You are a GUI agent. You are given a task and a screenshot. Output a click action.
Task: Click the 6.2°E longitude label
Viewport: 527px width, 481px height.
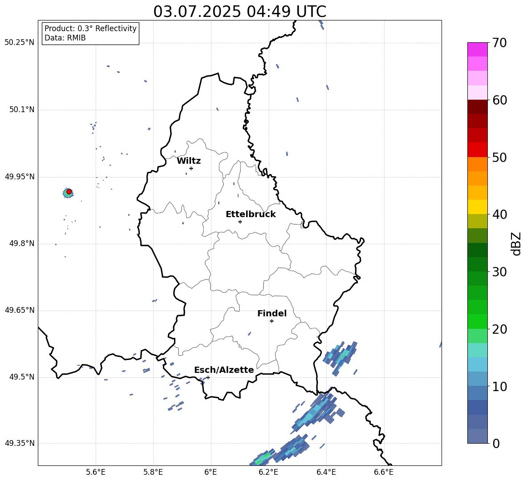(268, 473)
